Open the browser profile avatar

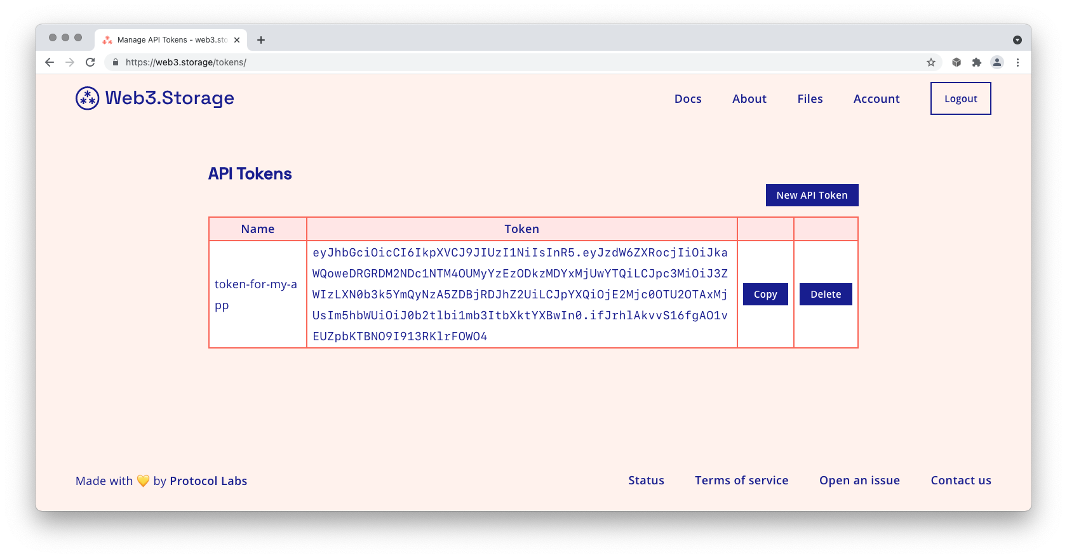pyautogui.click(x=997, y=62)
